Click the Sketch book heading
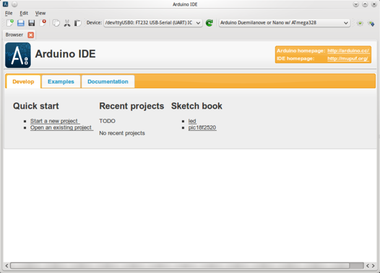 pyautogui.click(x=197, y=106)
